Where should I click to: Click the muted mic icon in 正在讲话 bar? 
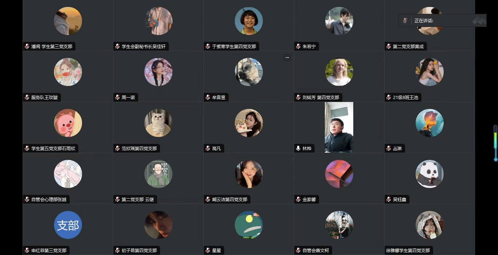click(405, 21)
